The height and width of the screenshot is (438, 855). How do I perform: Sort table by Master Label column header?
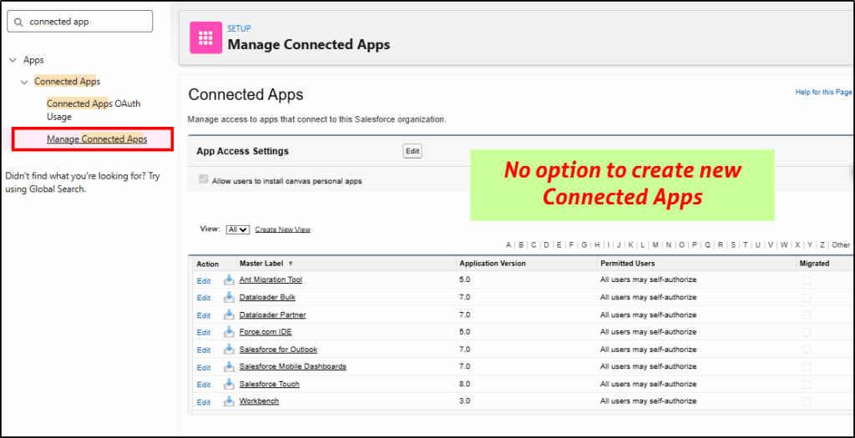[262, 264]
